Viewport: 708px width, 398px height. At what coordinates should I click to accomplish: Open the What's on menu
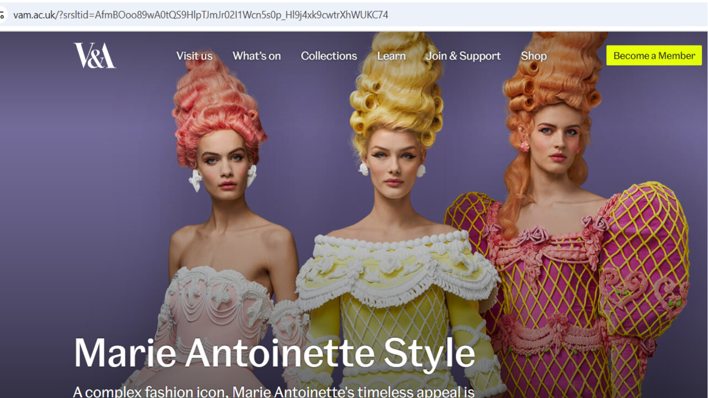pyautogui.click(x=257, y=56)
